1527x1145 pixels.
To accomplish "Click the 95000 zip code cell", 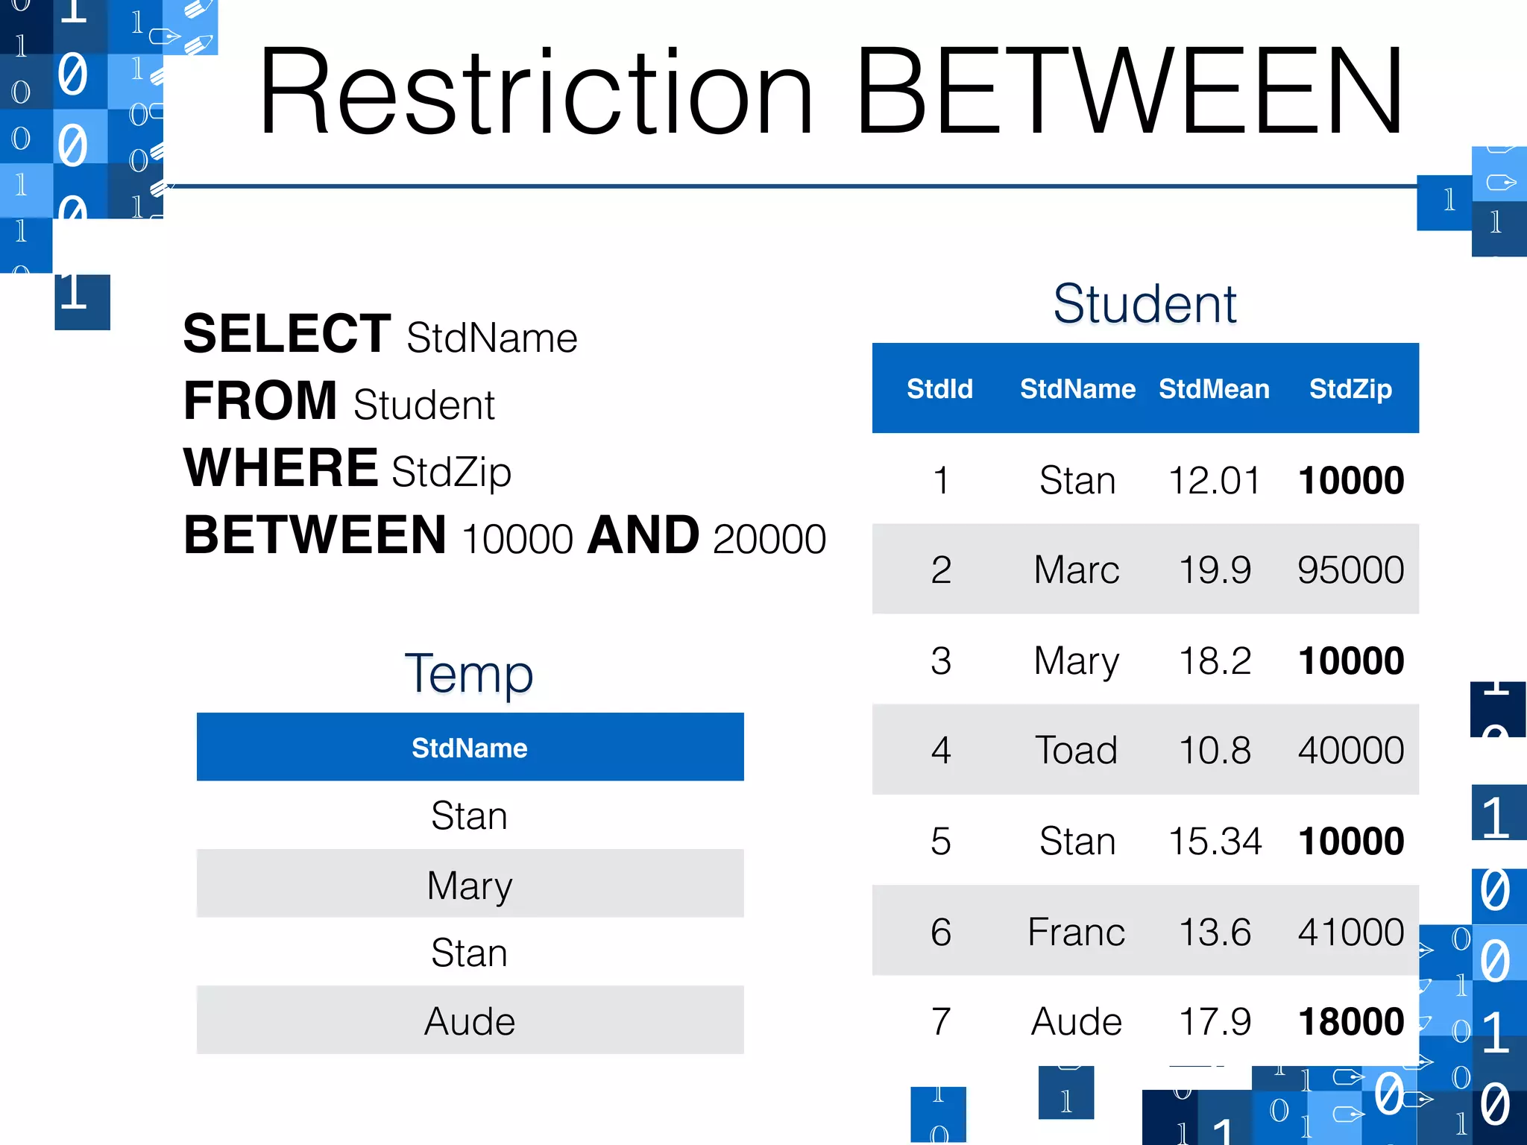I will [x=1350, y=570].
